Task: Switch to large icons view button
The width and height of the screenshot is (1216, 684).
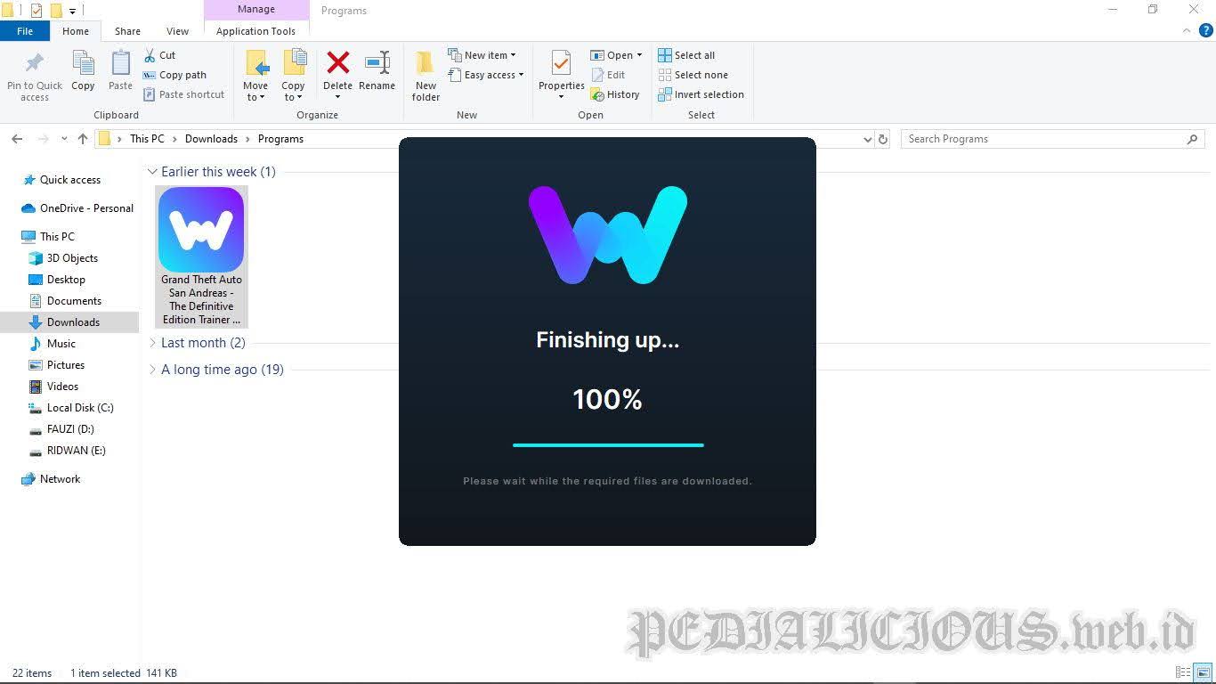Action: coord(1203,672)
